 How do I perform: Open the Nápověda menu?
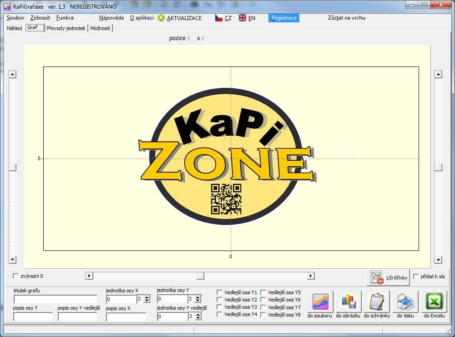[111, 18]
